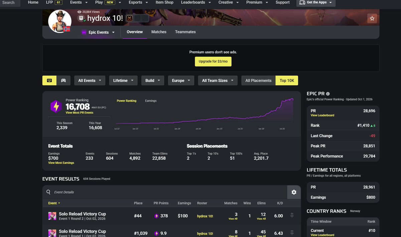Click the PR lightning icon beside 378
Viewport: 401px width, 237px height.
coord(156,216)
